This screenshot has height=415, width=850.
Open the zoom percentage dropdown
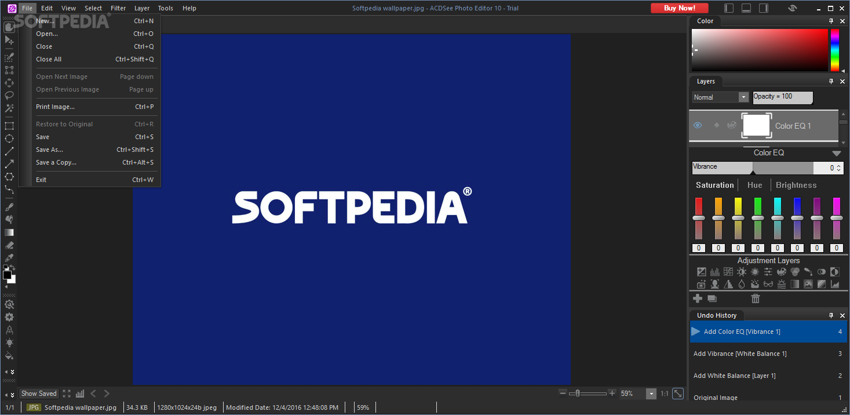651,394
